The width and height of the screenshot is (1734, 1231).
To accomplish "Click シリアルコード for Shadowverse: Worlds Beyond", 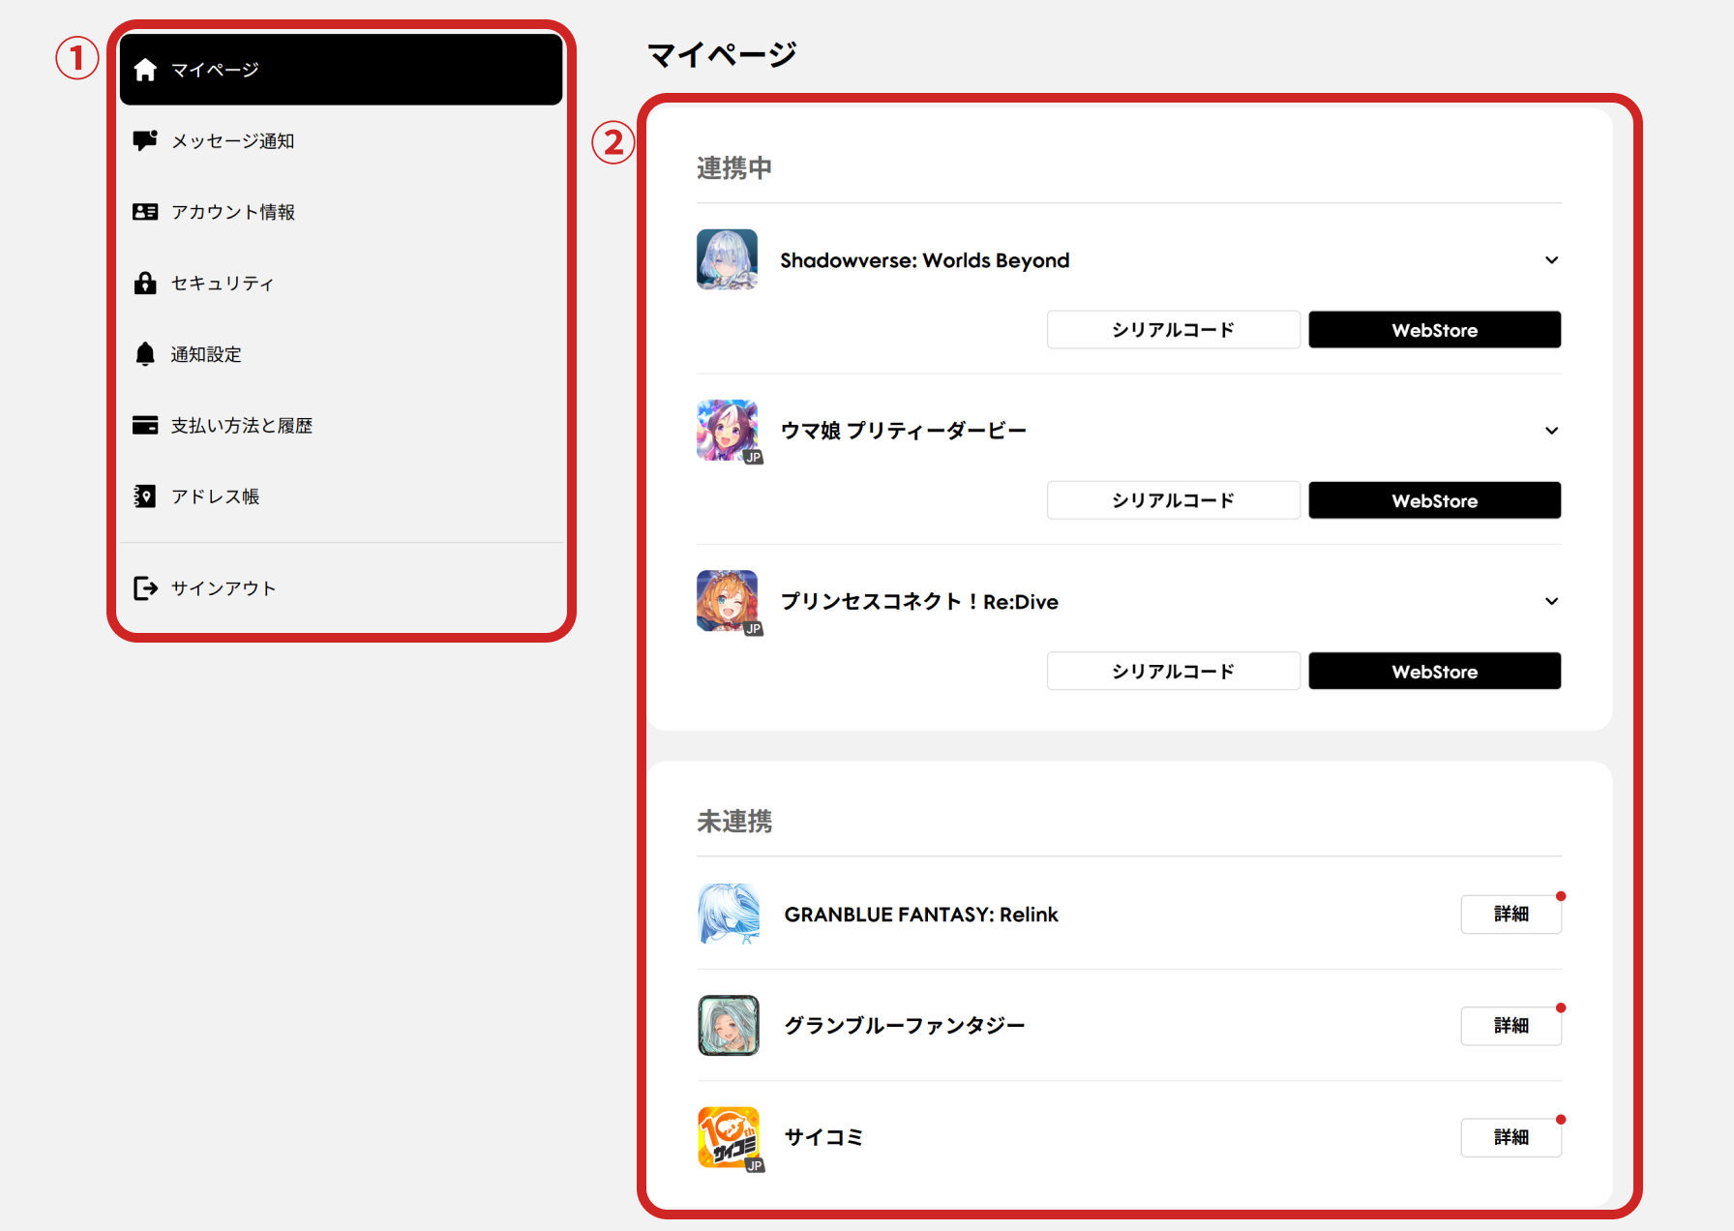I will [1173, 330].
